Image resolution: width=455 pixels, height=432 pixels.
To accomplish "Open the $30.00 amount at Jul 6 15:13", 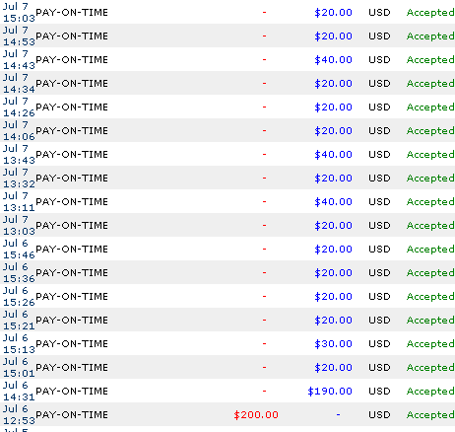I will click(333, 343).
